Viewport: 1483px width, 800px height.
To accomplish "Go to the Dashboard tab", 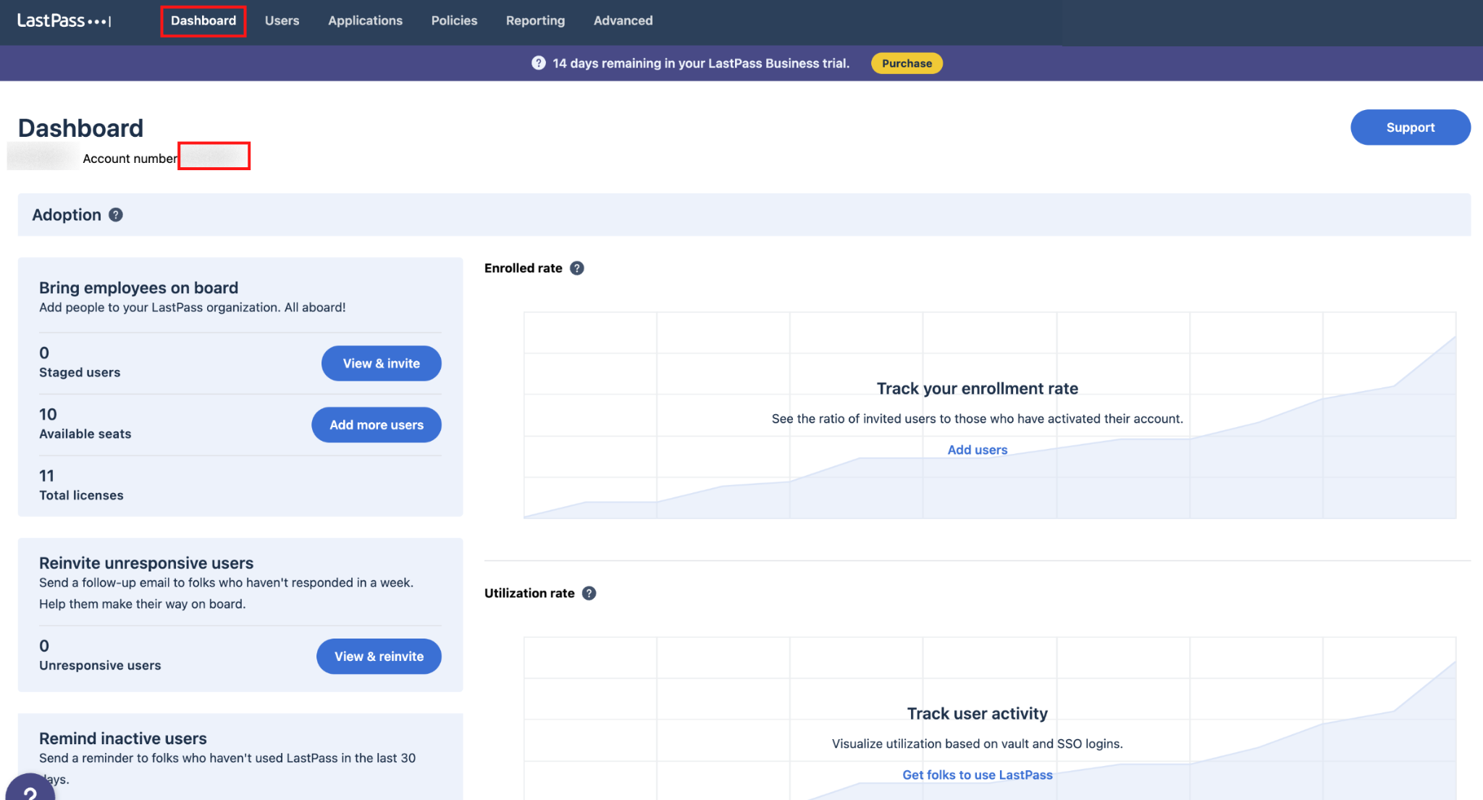I will pyautogui.click(x=203, y=21).
